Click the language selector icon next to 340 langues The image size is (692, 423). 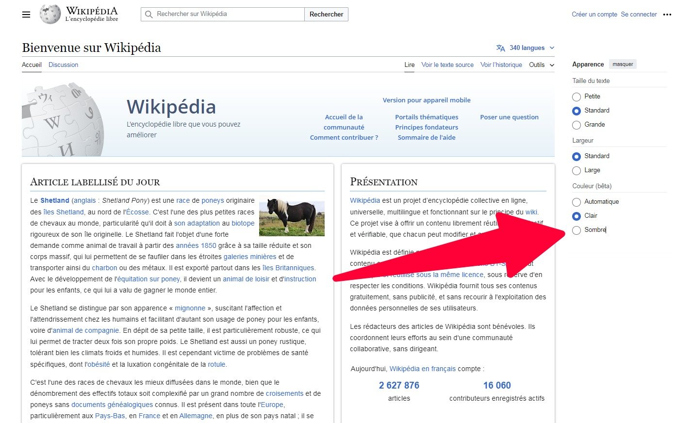click(x=500, y=48)
